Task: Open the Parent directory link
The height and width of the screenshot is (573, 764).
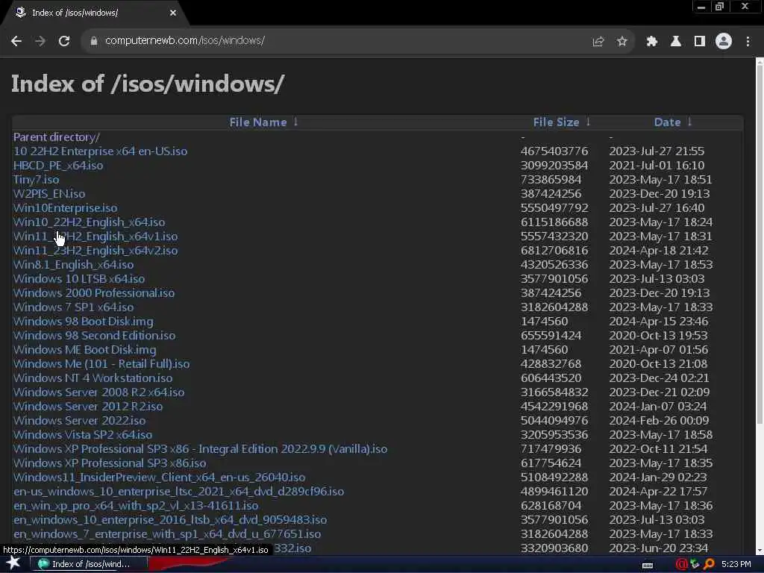Action: tap(57, 137)
